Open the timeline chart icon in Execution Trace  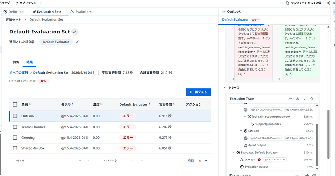pos(290,99)
